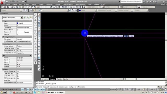Choose the Rotate modify tool

pos(39,31)
